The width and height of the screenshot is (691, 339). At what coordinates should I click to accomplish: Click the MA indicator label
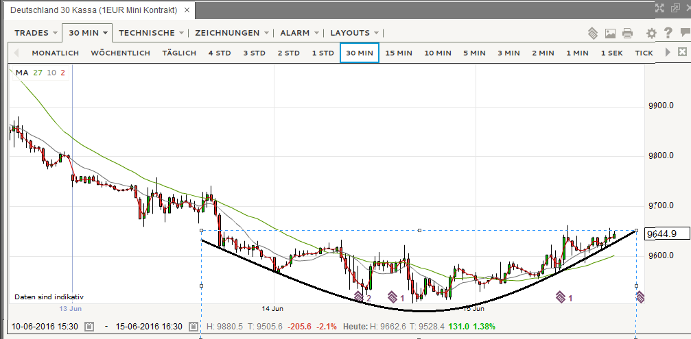22,73
